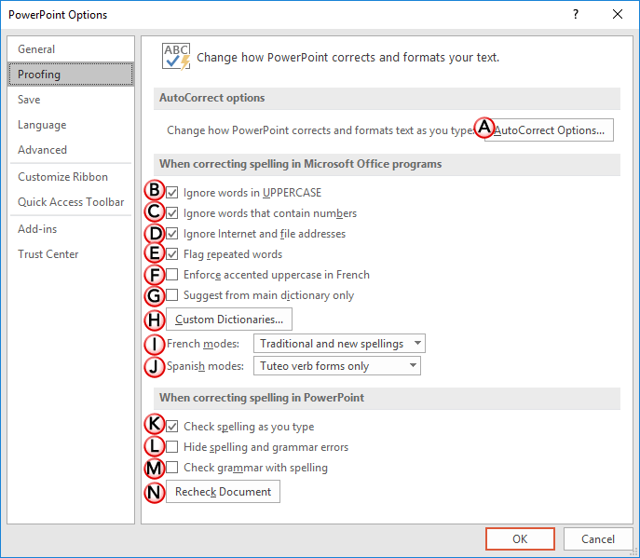This screenshot has height=558, width=640.
Task: Close the PowerPoint Options dialog
Action: 618,14
